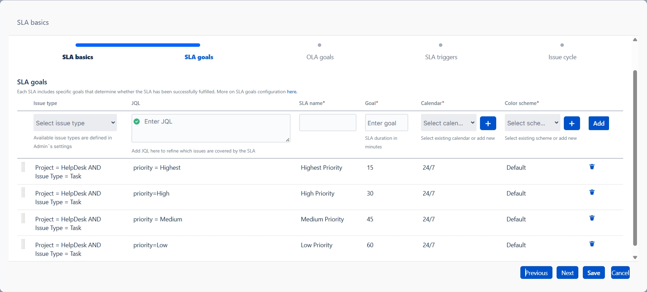Add new color scheme with plus button
Screen dimensions: 647x292
point(572,123)
